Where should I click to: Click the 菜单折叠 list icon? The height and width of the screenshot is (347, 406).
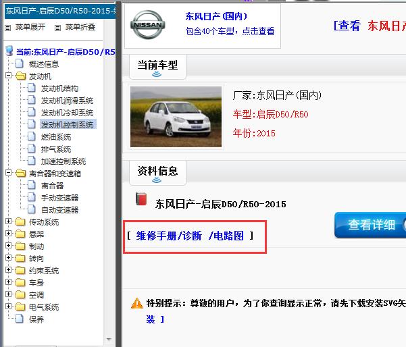pyautogui.click(x=57, y=28)
